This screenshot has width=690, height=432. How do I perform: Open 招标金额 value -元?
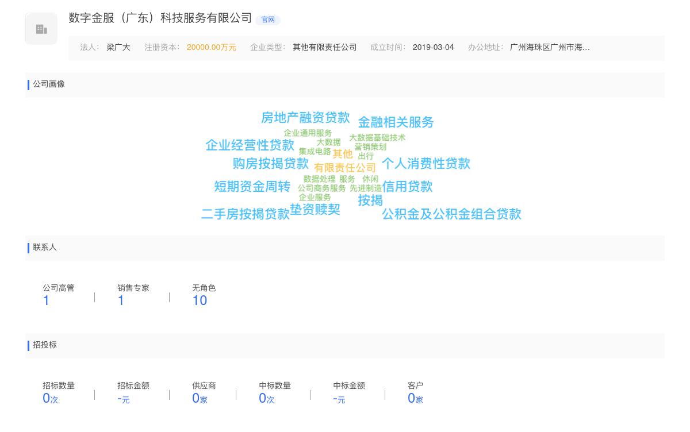124,399
